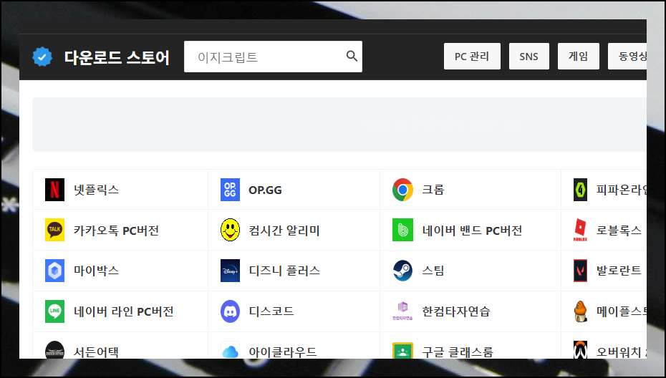
Task: Click the KakaoTalk TALK icon
Action: pos(55,230)
